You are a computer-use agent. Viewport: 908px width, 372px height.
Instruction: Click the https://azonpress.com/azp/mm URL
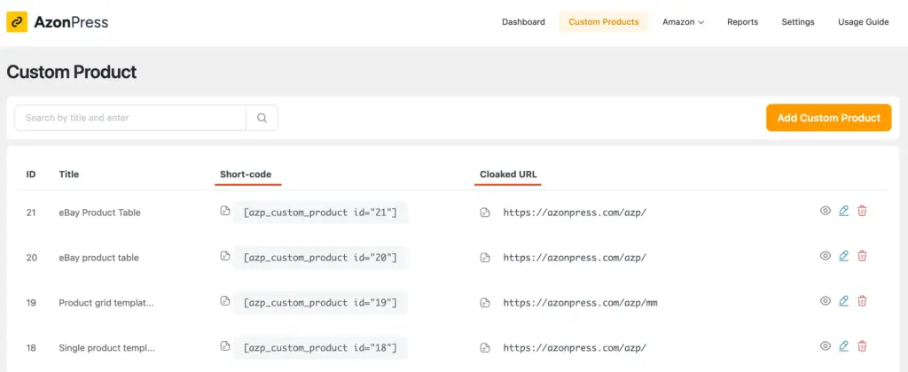(580, 303)
